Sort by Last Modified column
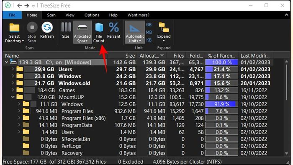Viewport: 293px width, 165px height. pyautogui.click(x=256, y=56)
